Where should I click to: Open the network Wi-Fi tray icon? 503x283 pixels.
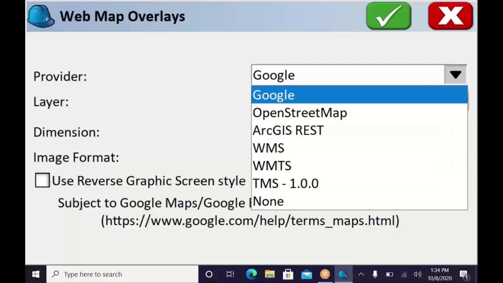coord(404,274)
